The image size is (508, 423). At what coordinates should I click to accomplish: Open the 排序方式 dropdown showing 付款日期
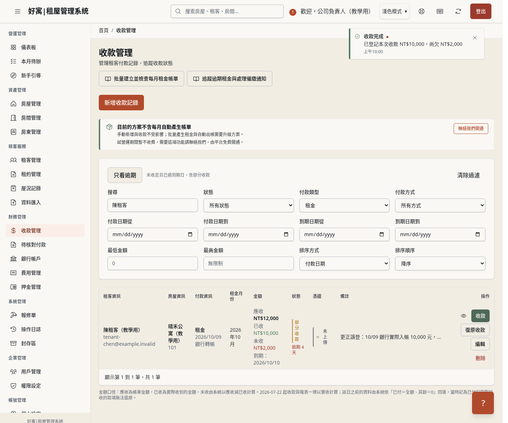click(x=344, y=264)
